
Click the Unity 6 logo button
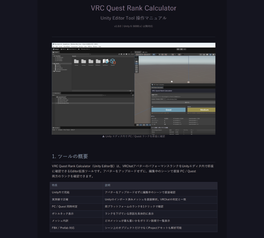(x=56, y=49)
